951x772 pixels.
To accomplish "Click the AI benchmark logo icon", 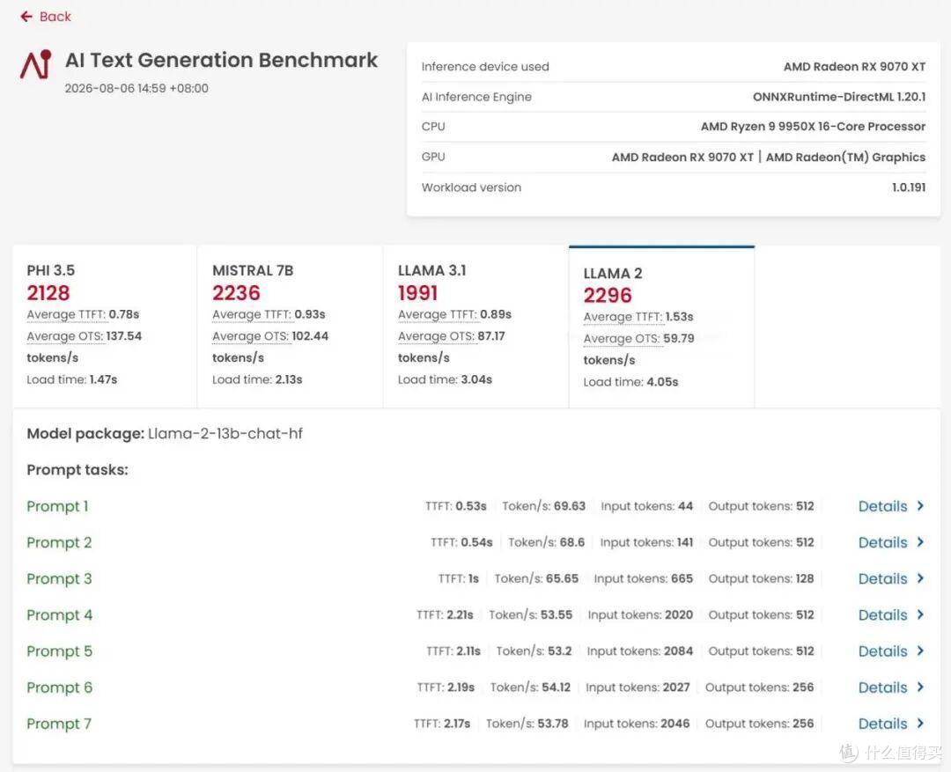I will [36, 64].
